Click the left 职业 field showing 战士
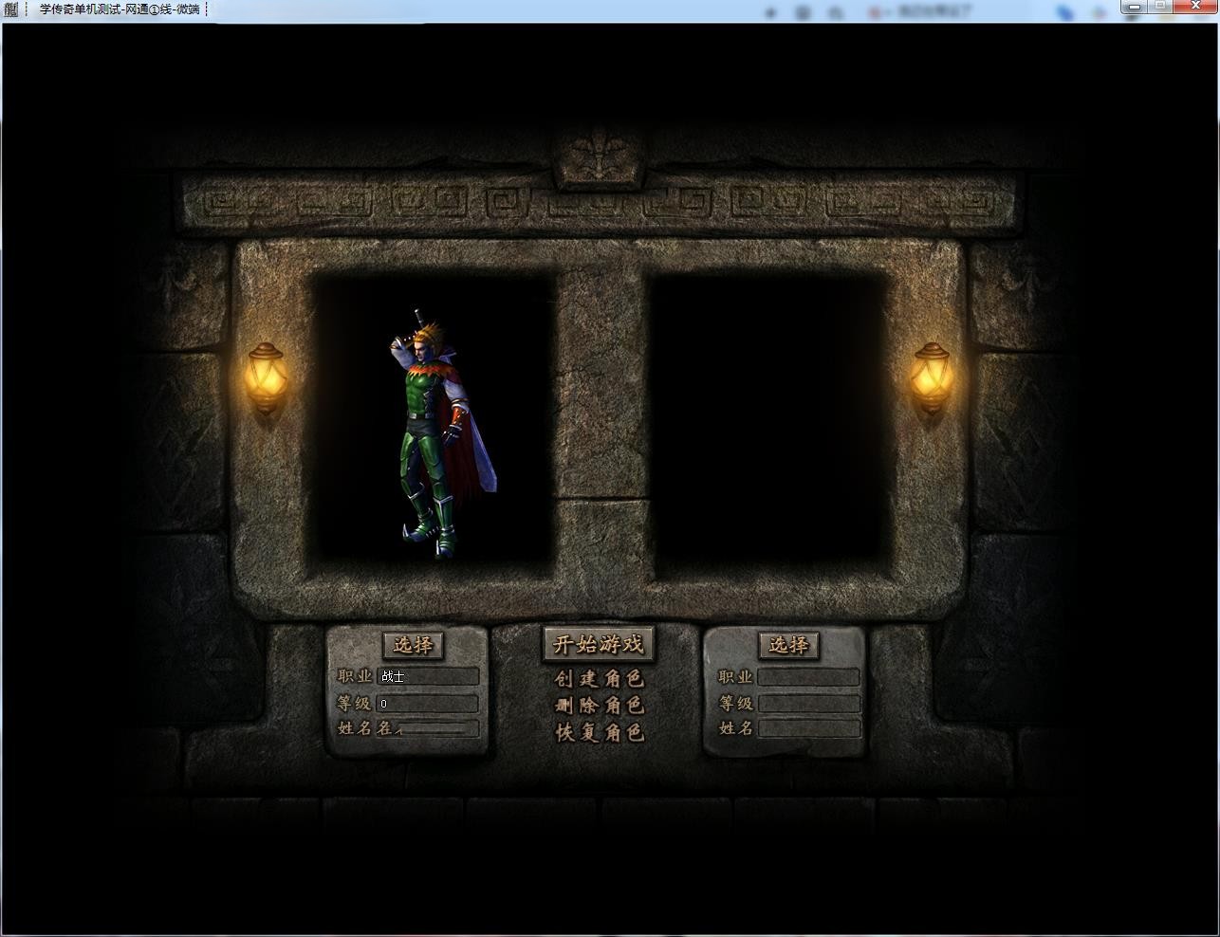This screenshot has height=937, width=1220. point(429,677)
